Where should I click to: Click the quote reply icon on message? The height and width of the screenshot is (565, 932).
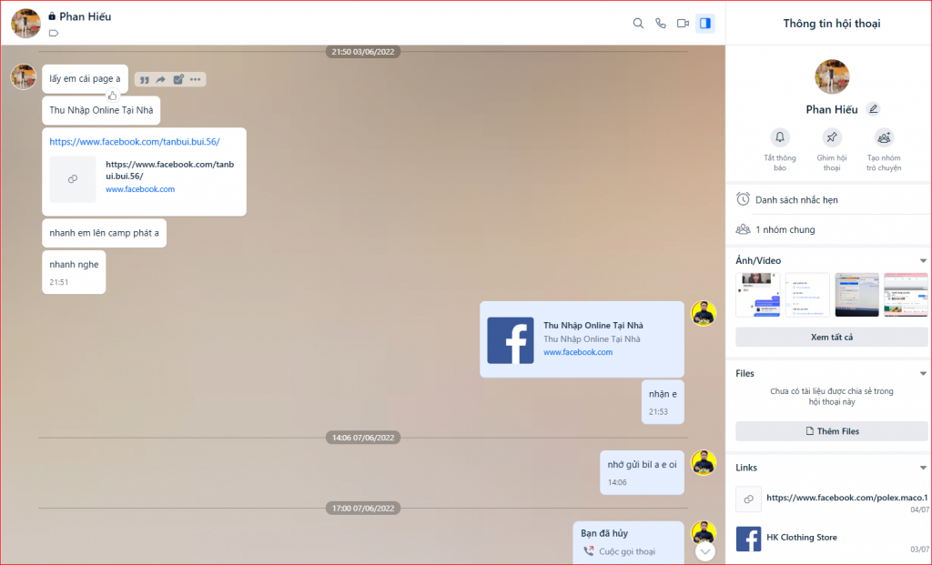click(x=144, y=80)
